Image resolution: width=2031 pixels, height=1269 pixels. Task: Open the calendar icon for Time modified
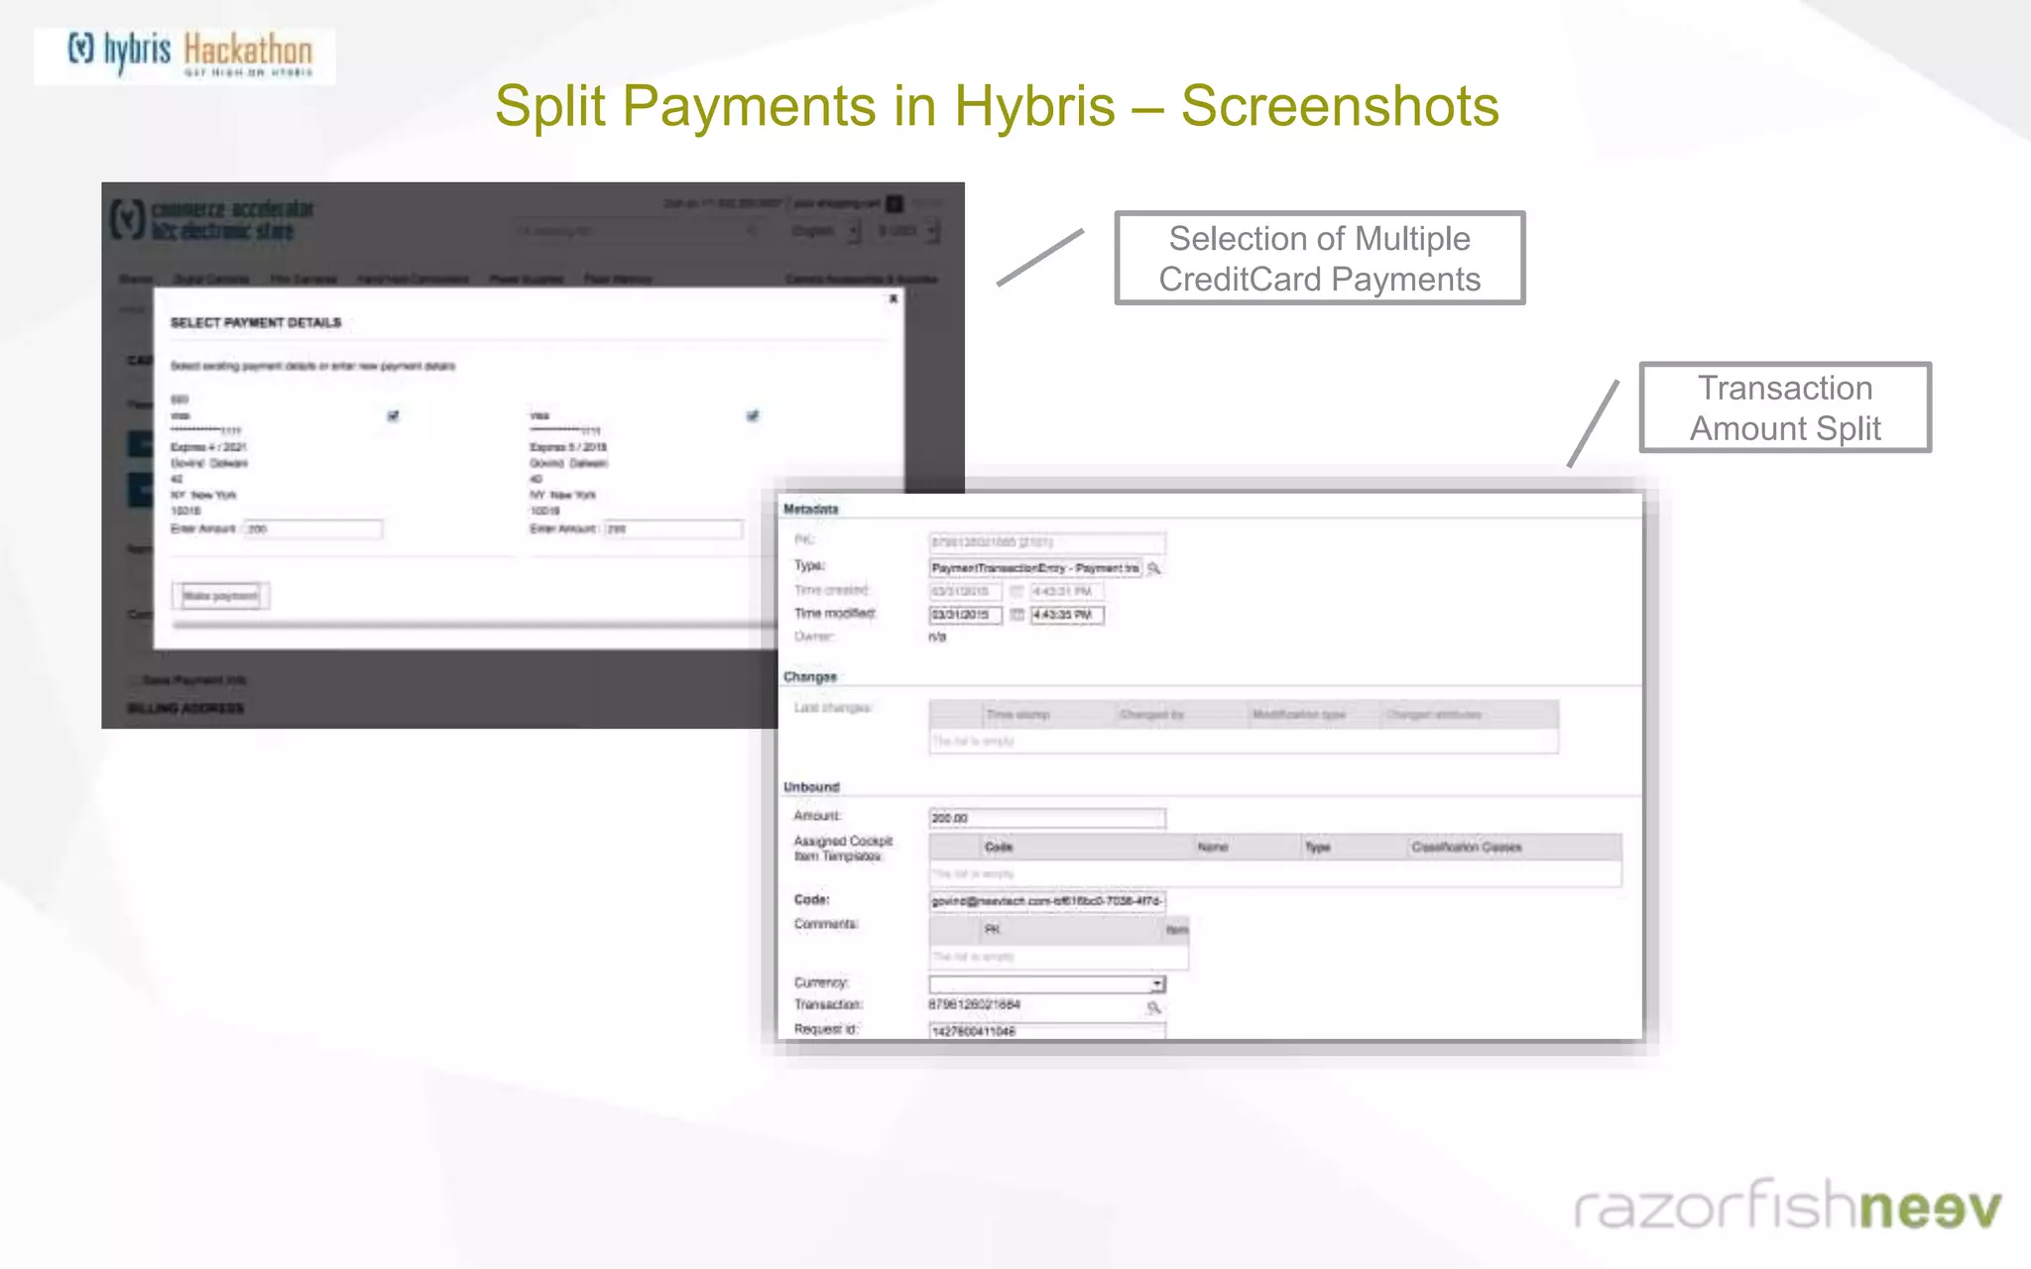[x=1016, y=616]
